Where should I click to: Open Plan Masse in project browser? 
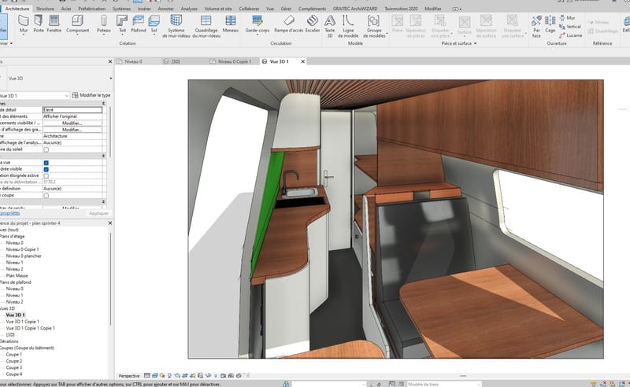coord(17,276)
